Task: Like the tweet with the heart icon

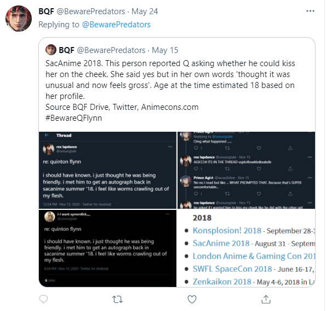Action: pos(192,299)
